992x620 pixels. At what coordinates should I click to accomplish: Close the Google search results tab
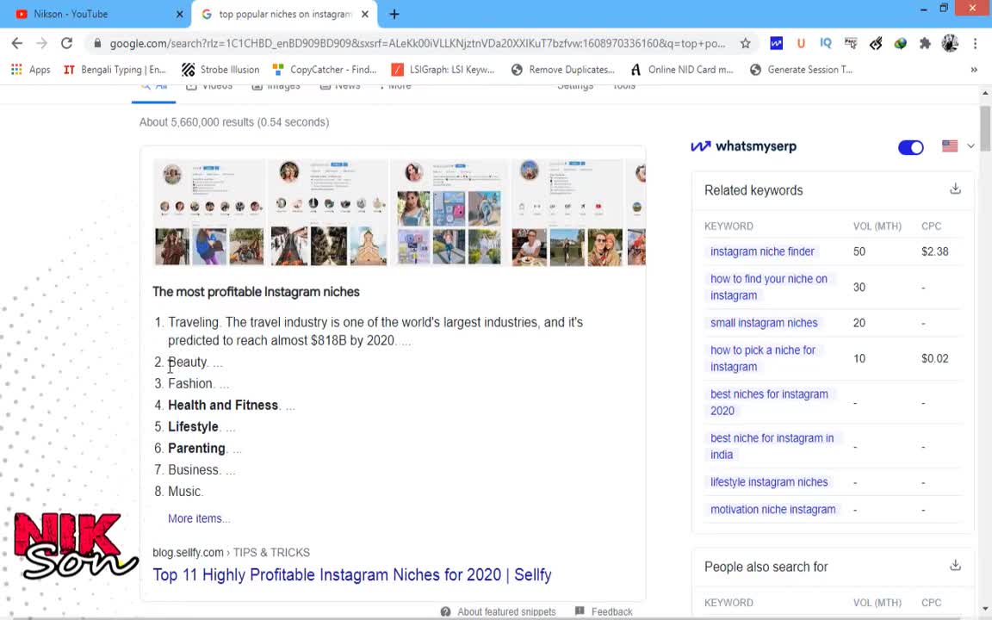365,14
